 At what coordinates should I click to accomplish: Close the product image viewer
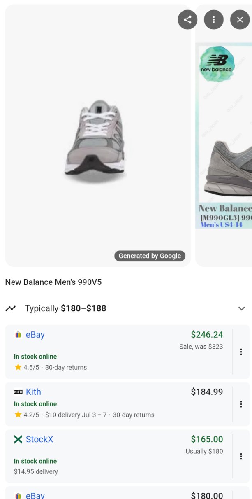click(240, 20)
